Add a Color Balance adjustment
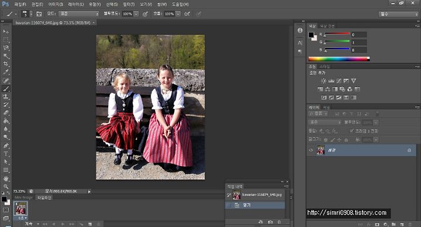 click(327, 89)
